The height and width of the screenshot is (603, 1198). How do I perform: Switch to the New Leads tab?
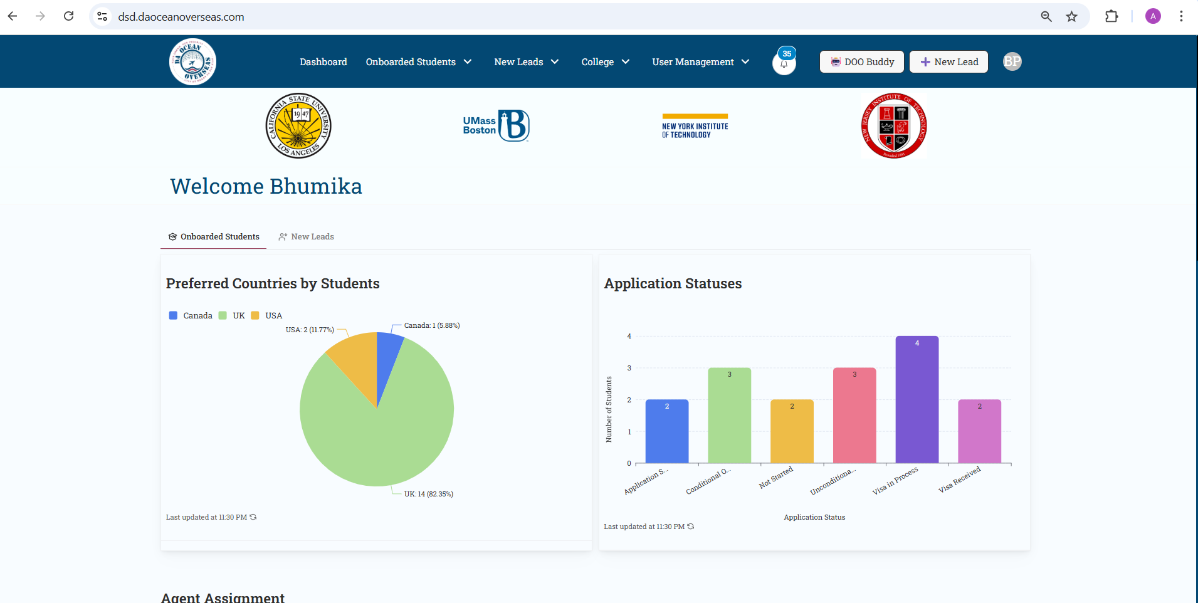(307, 236)
